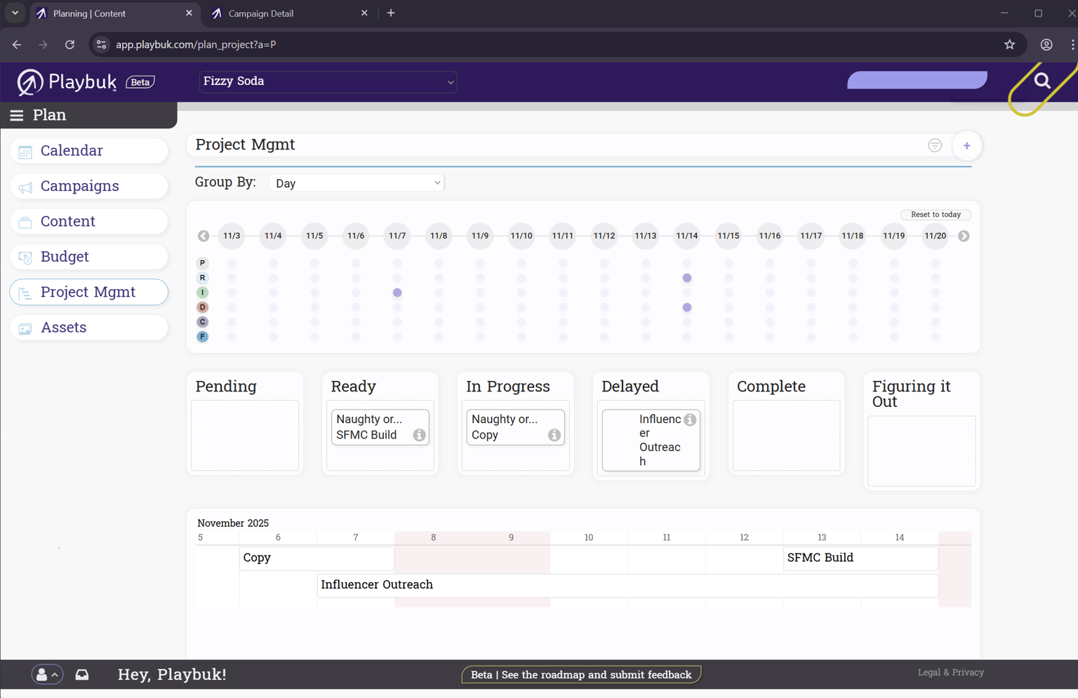Open the user profile icon in footer

click(x=47, y=674)
